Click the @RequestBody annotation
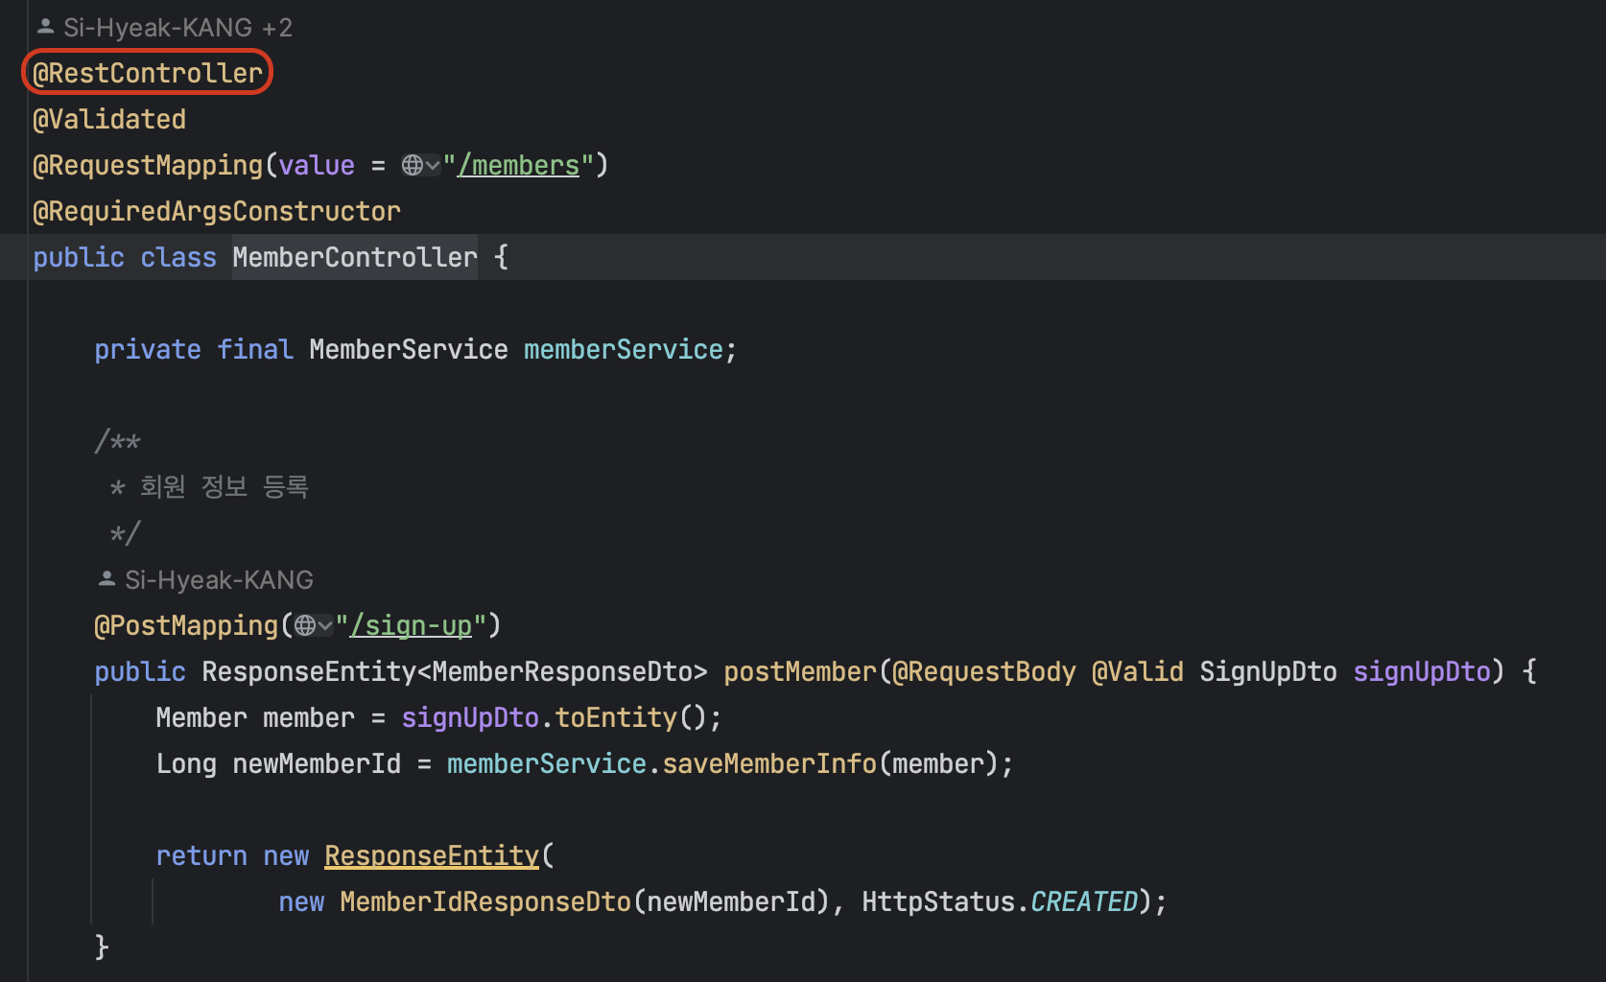 pyautogui.click(x=984, y=671)
